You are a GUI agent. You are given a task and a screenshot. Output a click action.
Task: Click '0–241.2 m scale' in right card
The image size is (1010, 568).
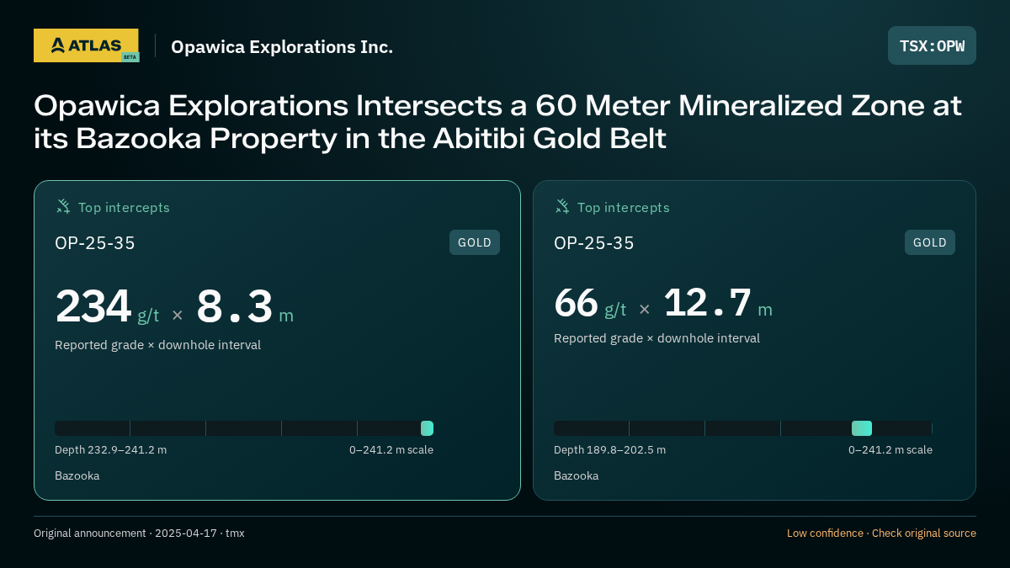click(890, 450)
